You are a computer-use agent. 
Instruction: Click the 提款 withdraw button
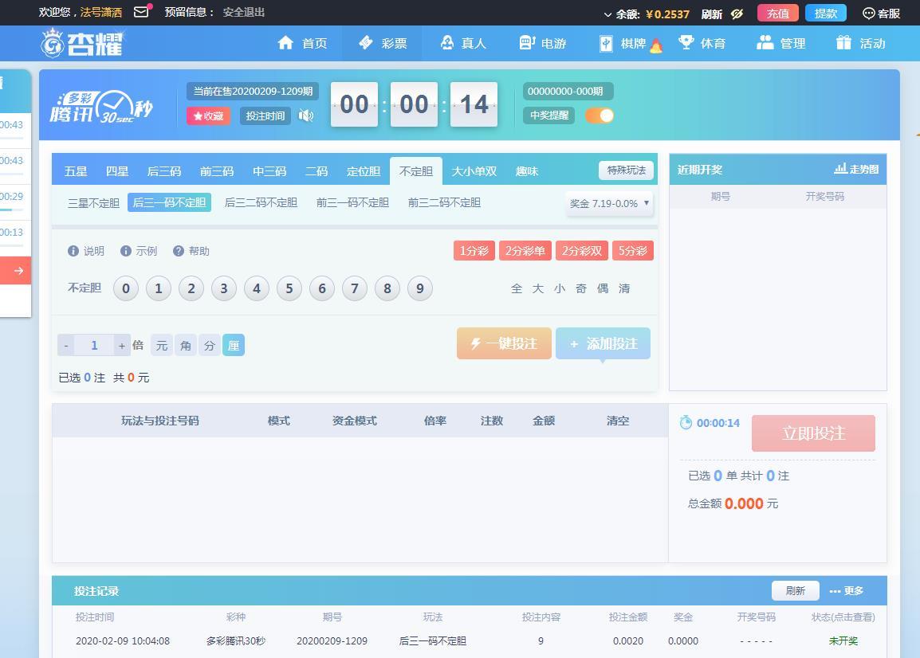click(826, 13)
